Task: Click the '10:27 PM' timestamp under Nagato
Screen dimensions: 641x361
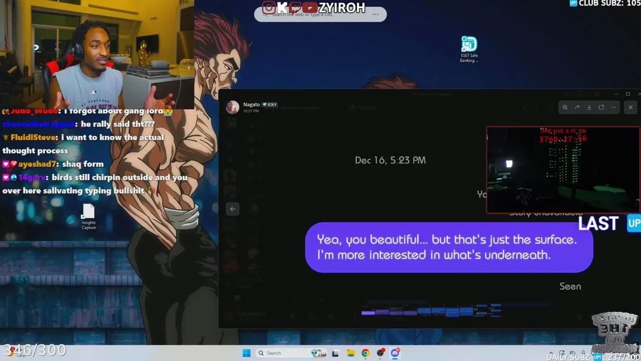Action: (251, 111)
